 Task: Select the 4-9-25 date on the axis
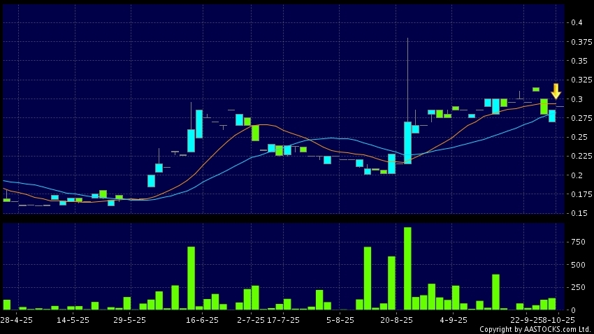(x=454, y=320)
